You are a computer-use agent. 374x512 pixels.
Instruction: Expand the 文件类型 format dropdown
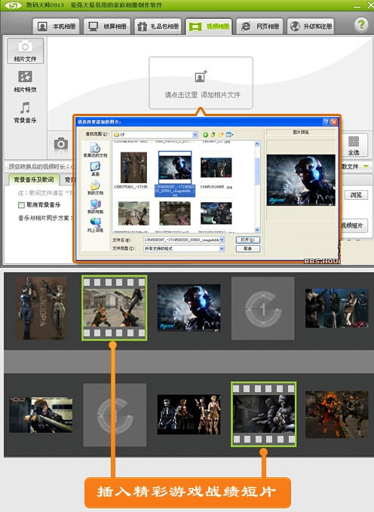click(222, 249)
